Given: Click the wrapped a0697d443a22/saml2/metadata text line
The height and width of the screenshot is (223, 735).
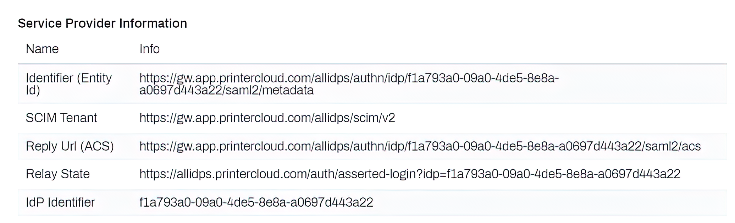Looking at the screenshot, I should [x=226, y=91].
